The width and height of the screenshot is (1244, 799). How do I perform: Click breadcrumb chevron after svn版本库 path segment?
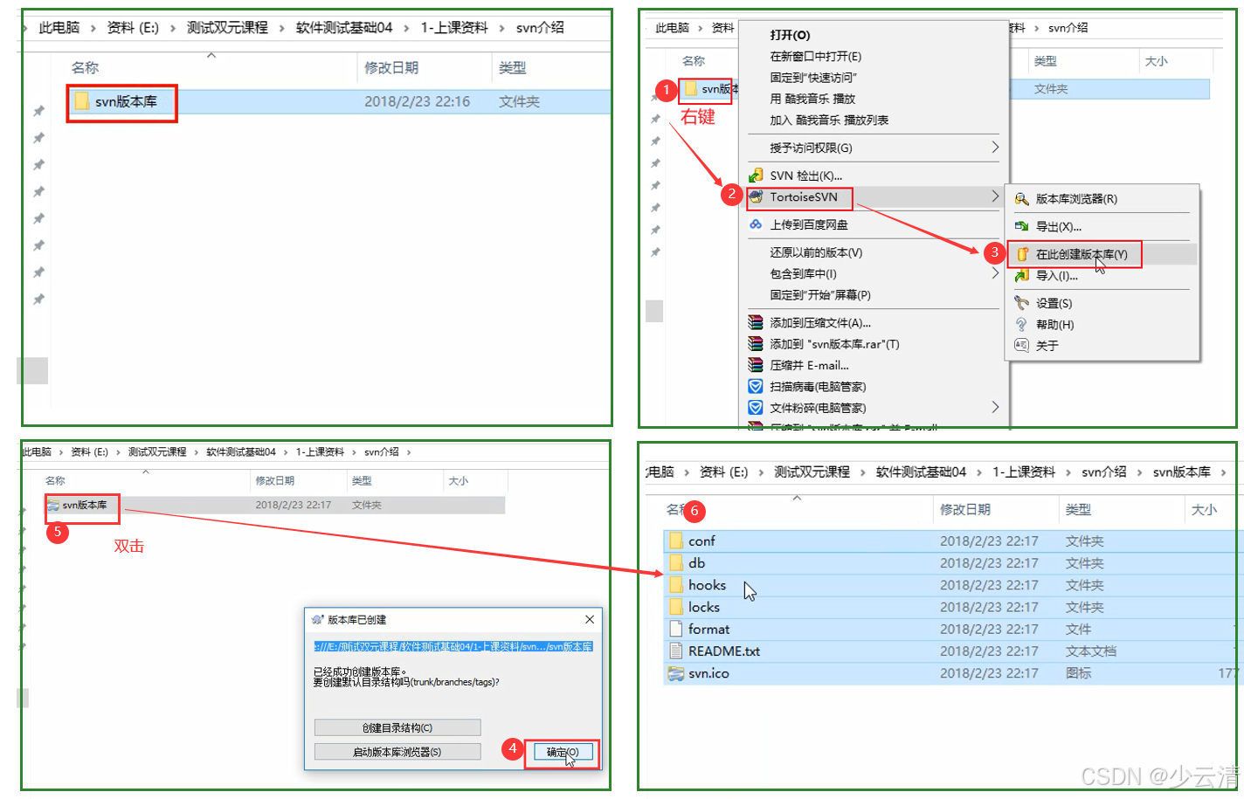pyautogui.click(x=1223, y=472)
